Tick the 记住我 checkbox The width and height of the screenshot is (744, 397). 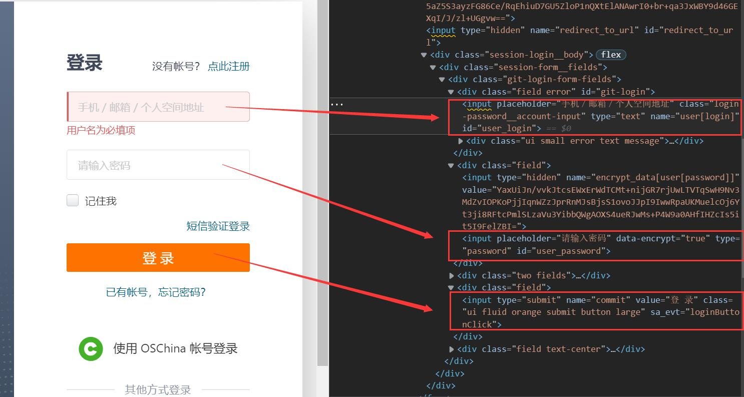tap(73, 201)
